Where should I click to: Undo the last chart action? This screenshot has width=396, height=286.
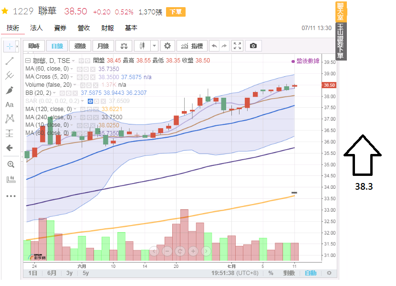click(214, 46)
